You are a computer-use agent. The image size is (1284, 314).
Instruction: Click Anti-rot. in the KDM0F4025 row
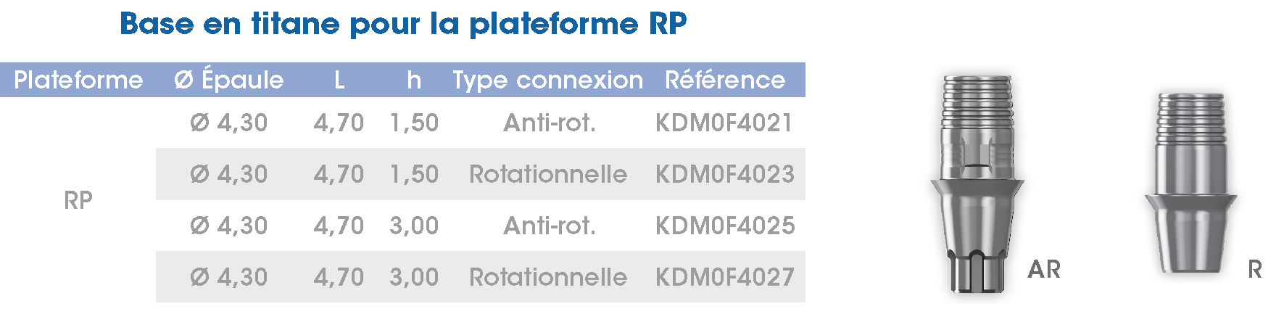coord(550,226)
